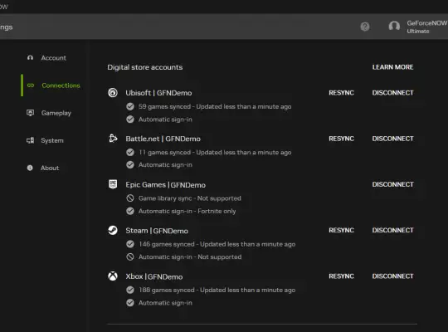Click Steam sign-in not-supported icon
This screenshot has width=448, height=332.
[x=130, y=256]
